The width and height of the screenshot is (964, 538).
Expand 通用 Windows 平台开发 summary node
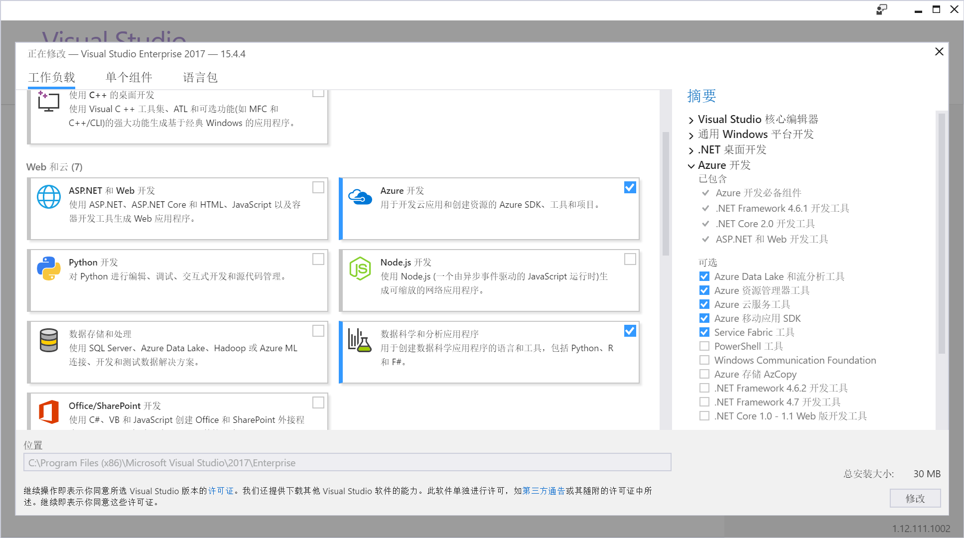pyautogui.click(x=691, y=135)
